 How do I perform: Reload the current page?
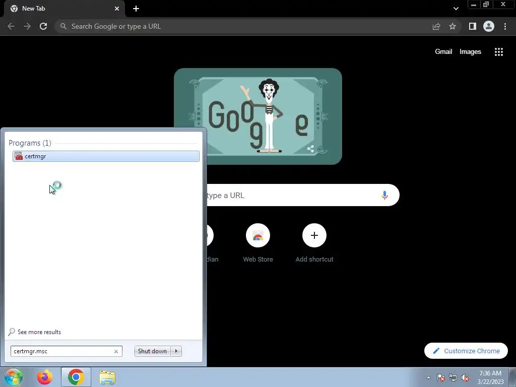click(43, 26)
